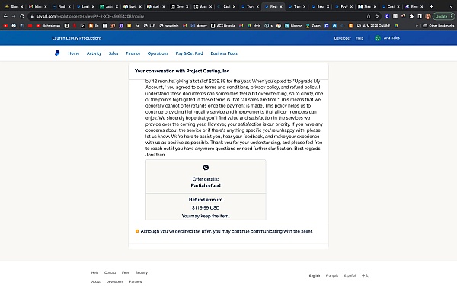Switch language to Español
The width and height of the screenshot is (457, 286).
click(x=350, y=275)
